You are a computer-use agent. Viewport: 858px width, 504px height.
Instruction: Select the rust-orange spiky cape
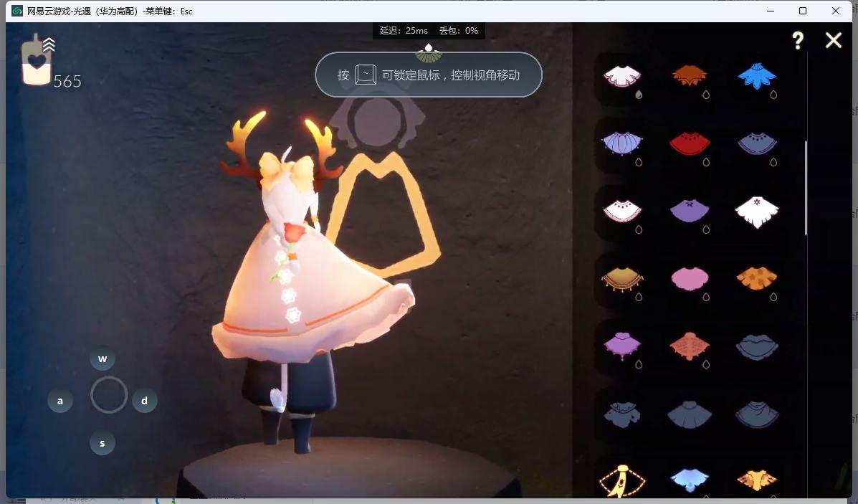point(690,75)
